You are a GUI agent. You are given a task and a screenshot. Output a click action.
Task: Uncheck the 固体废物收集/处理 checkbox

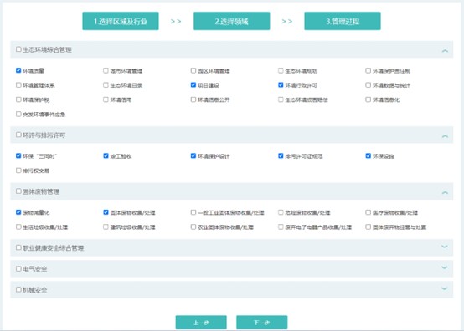coord(106,212)
